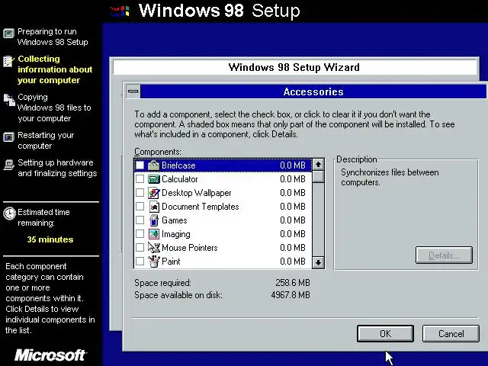Click the components list scroll up arrow
The image size is (488, 366).
pyautogui.click(x=318, y=165)
